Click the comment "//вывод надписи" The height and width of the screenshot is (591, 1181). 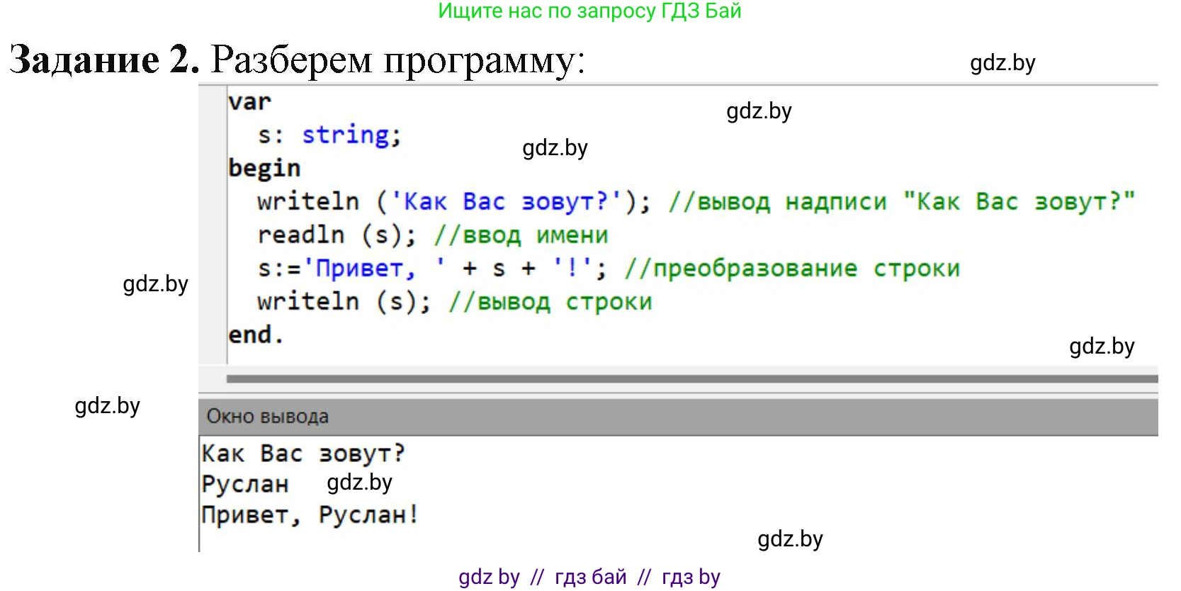tap(777, 202)
